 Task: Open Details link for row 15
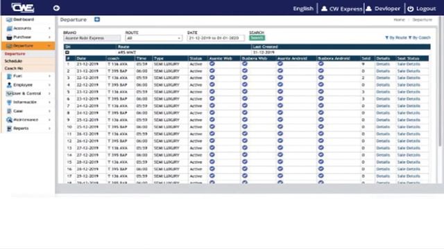point(383,162)
